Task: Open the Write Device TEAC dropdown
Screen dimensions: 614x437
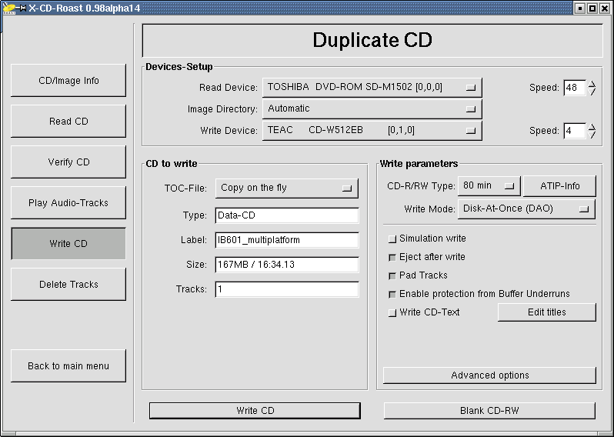Action: tap(372, 131)
